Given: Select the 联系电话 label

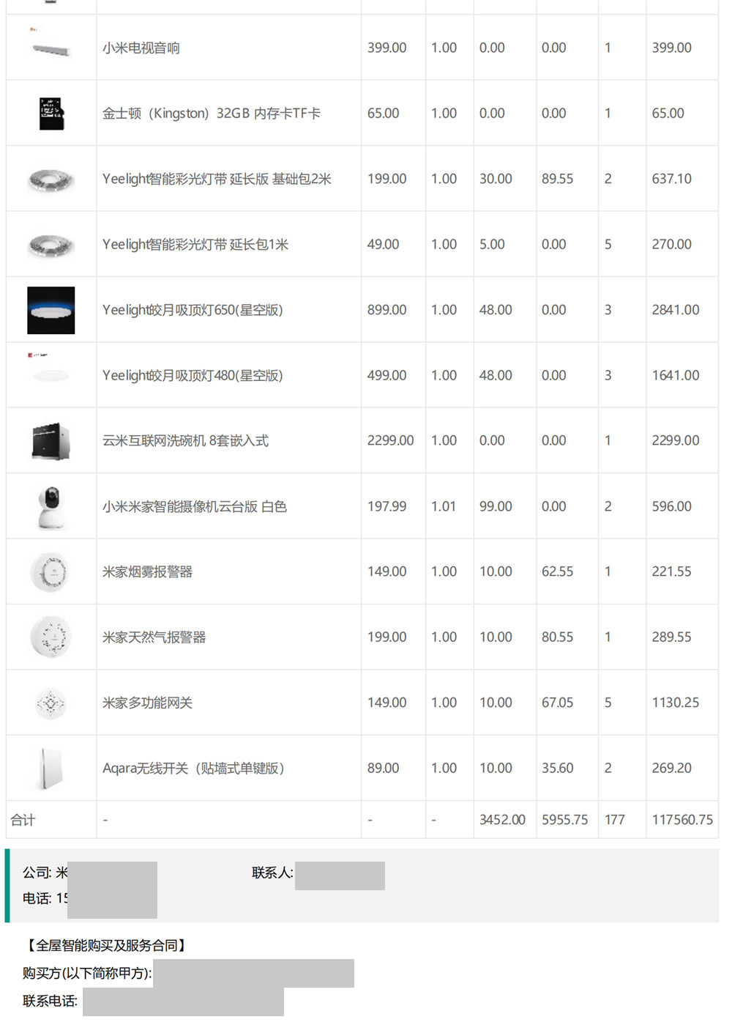Looking at the screenshot, I should coord(50,1002).
